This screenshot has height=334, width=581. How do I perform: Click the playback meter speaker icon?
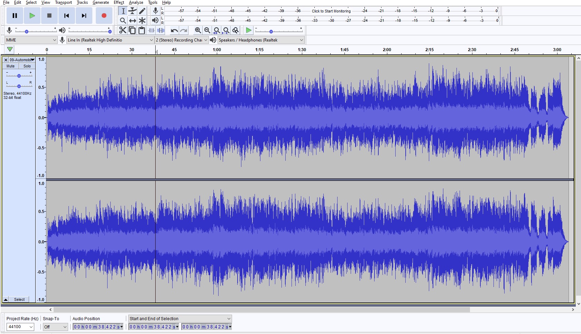tap(155, 20)
